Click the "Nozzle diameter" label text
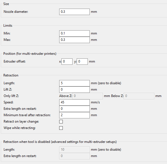This screenshot has width=167, height=164. (16, 12)
